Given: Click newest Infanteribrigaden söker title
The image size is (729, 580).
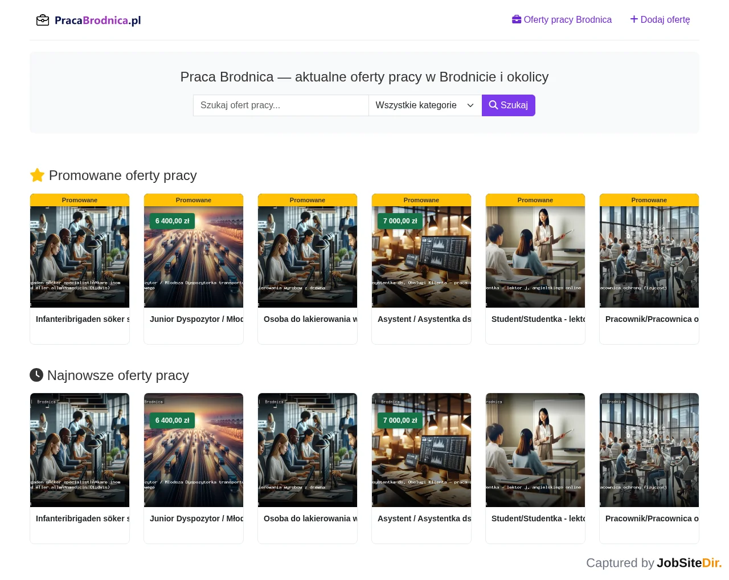Looking at the screenshot, I should (83, 518).
